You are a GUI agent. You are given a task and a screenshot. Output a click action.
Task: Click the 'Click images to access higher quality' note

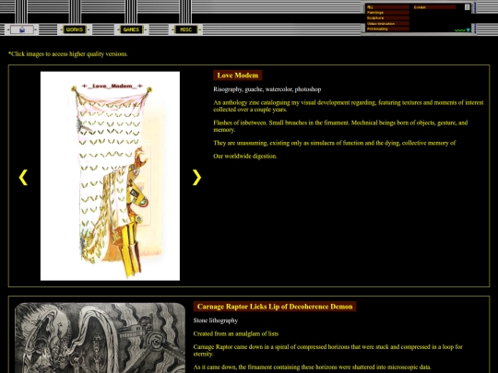pos(68,54)
